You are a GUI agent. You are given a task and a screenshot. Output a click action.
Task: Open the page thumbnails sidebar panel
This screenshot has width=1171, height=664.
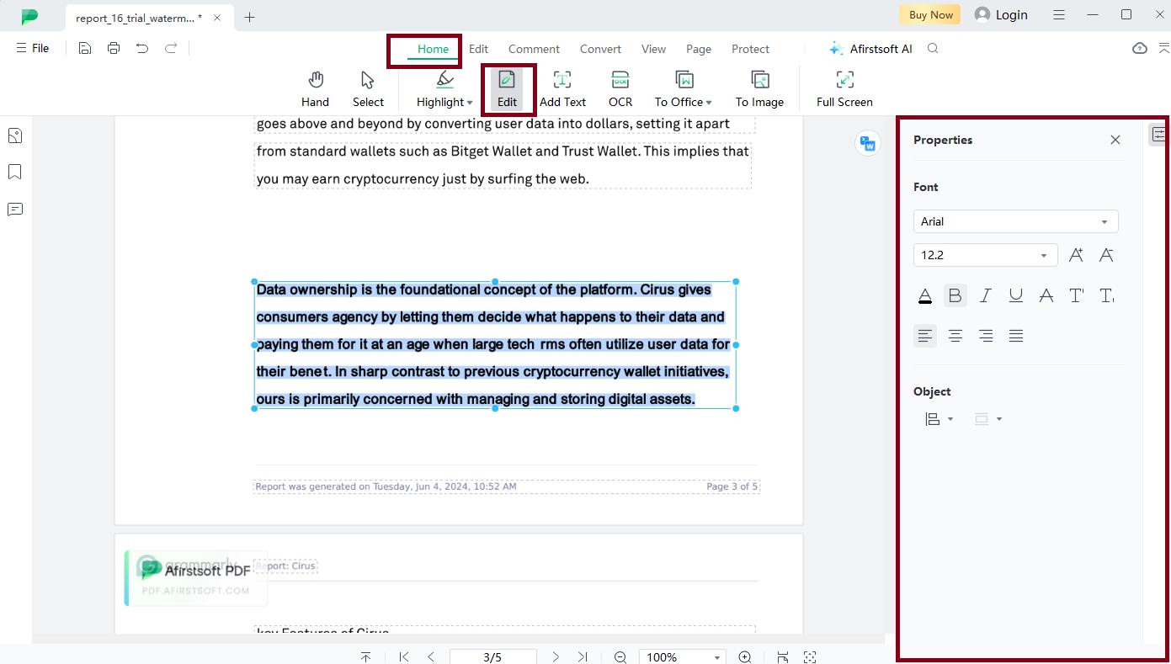15,135
